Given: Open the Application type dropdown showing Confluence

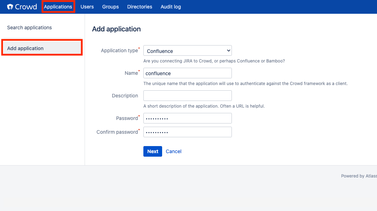Looking at the screenshot, I should click(188, 50).
